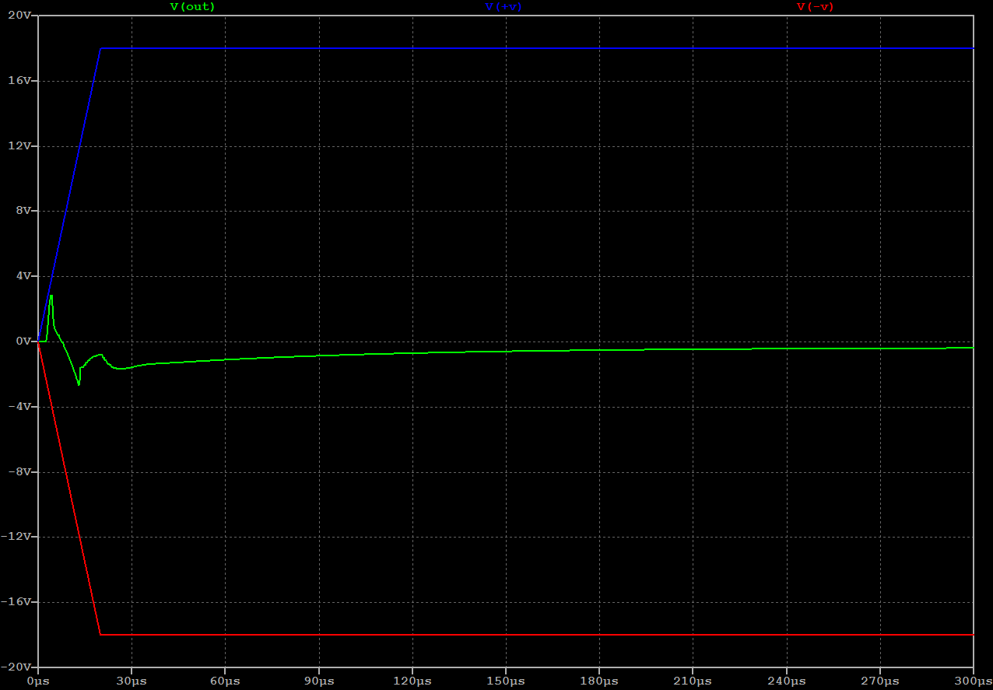The height and width of the screenshot is (690, 993).
Task: Click the 0µs time axis label
Action: (37, 681)
